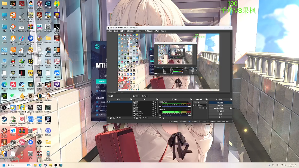Move selected source down in Sources dock

pos(147,118)
